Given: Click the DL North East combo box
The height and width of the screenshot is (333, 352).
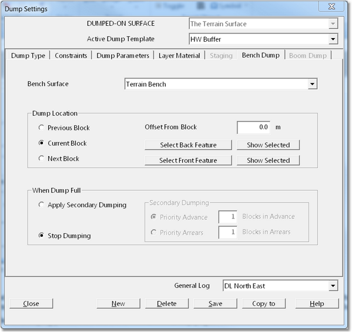Looking at the screenshot, I should [280, 285].
